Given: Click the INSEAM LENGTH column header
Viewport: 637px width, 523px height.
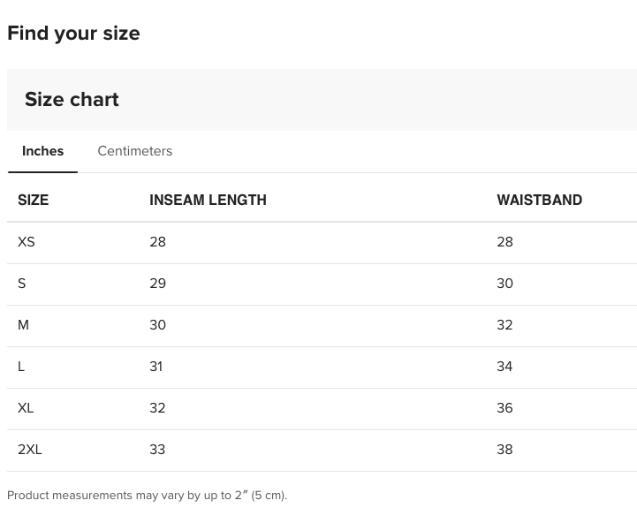Looking at the screenshot, I should [208, 201].
